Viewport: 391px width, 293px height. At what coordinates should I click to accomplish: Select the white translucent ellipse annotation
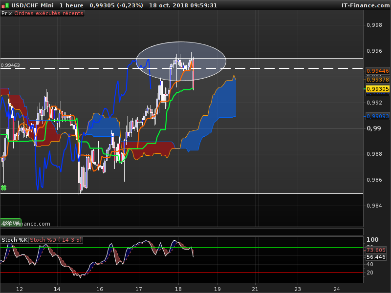[181, 61]
